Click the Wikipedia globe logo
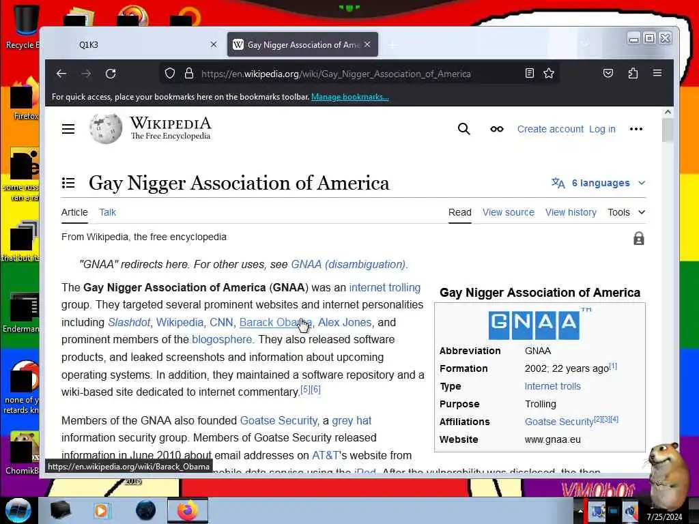 (x=106, y=129)
